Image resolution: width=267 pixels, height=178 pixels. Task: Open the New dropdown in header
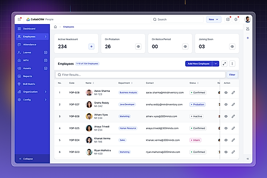(214, 19)
